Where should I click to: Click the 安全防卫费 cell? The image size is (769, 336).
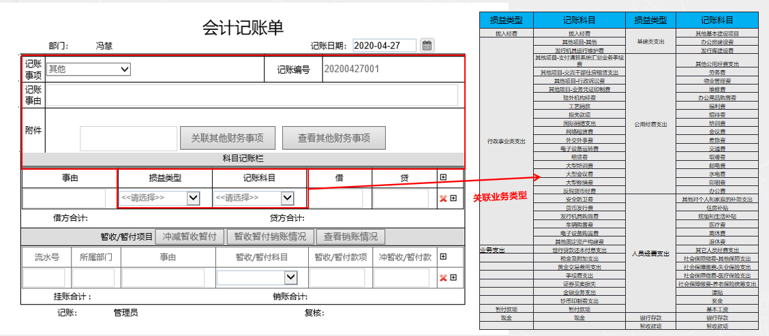[x=579, y=199]
